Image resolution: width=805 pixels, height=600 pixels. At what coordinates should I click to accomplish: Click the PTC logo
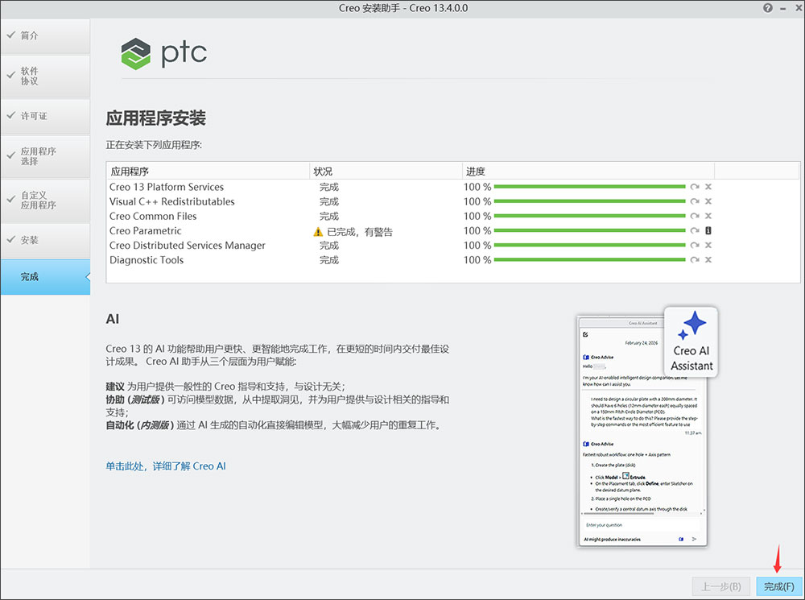[x=163, y=53]
